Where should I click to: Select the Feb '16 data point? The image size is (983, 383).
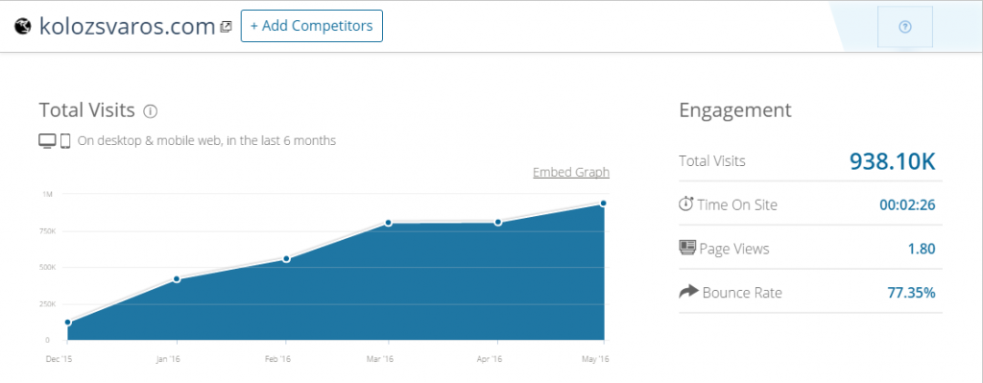[286, 258]
